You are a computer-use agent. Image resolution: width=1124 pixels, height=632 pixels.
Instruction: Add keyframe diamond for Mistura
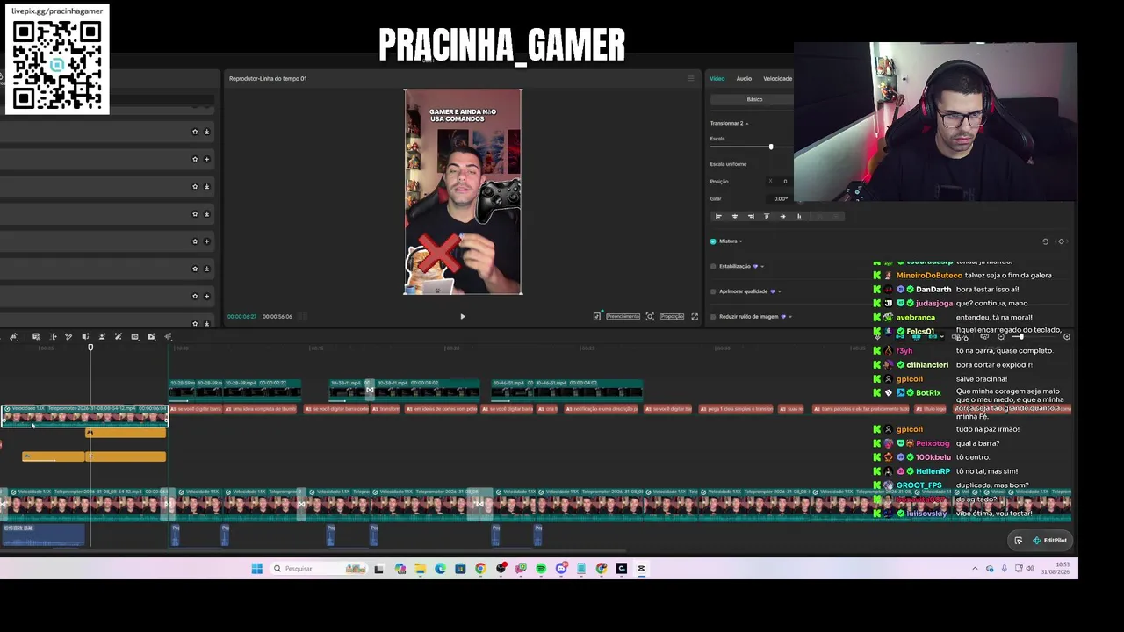[x=1061, y=241]
